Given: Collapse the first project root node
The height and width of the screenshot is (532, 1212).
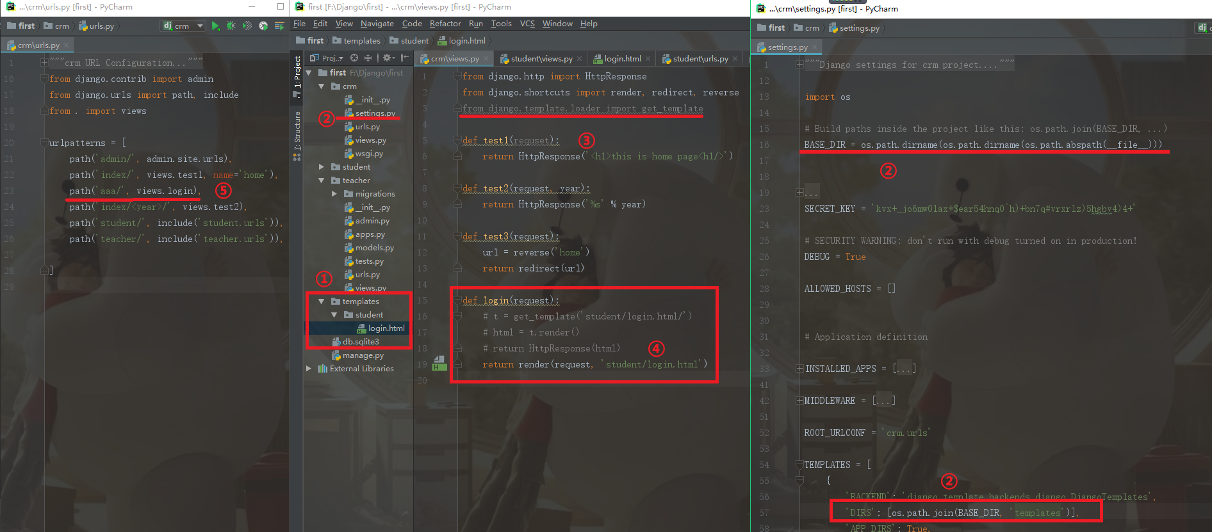Looking at the screenshot, I should point(309,73).
